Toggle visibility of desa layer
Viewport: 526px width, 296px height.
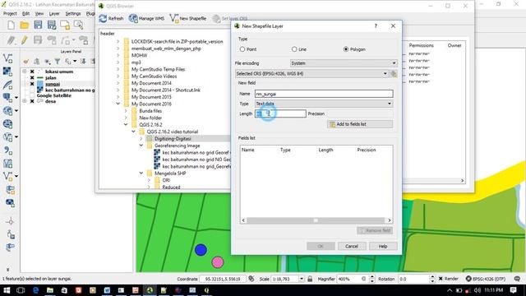[32, 101]
